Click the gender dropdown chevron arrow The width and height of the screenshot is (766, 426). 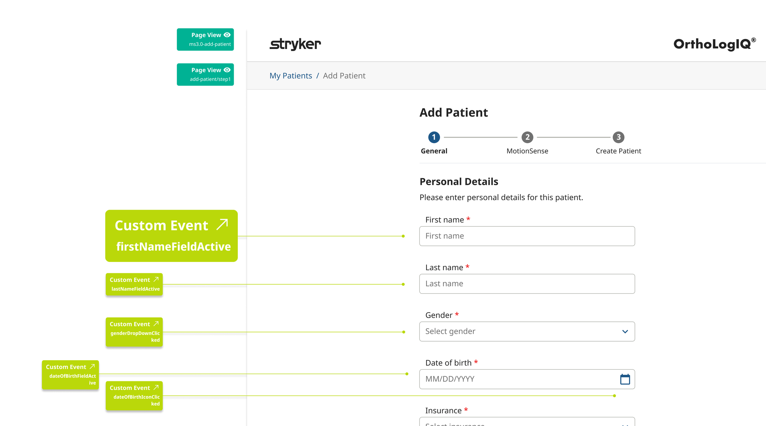tap(625, 331)
